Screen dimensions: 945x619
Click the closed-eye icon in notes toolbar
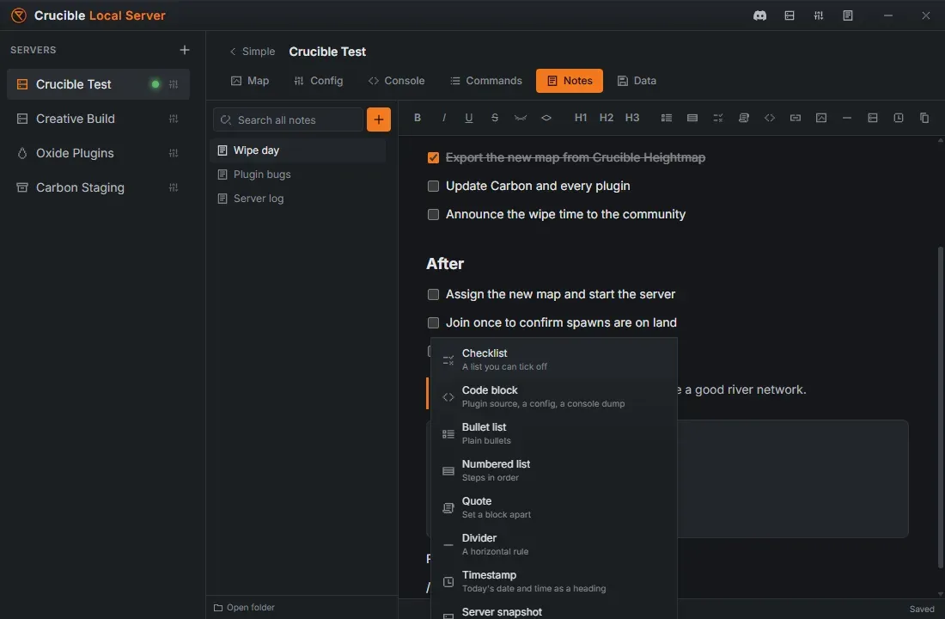pyautogui.click(x=520, y=118)
